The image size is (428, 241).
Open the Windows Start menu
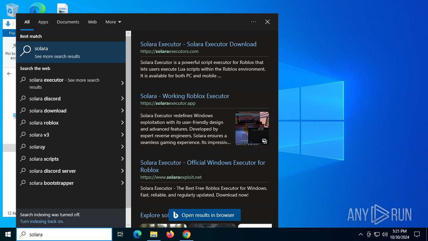[8, 234]
